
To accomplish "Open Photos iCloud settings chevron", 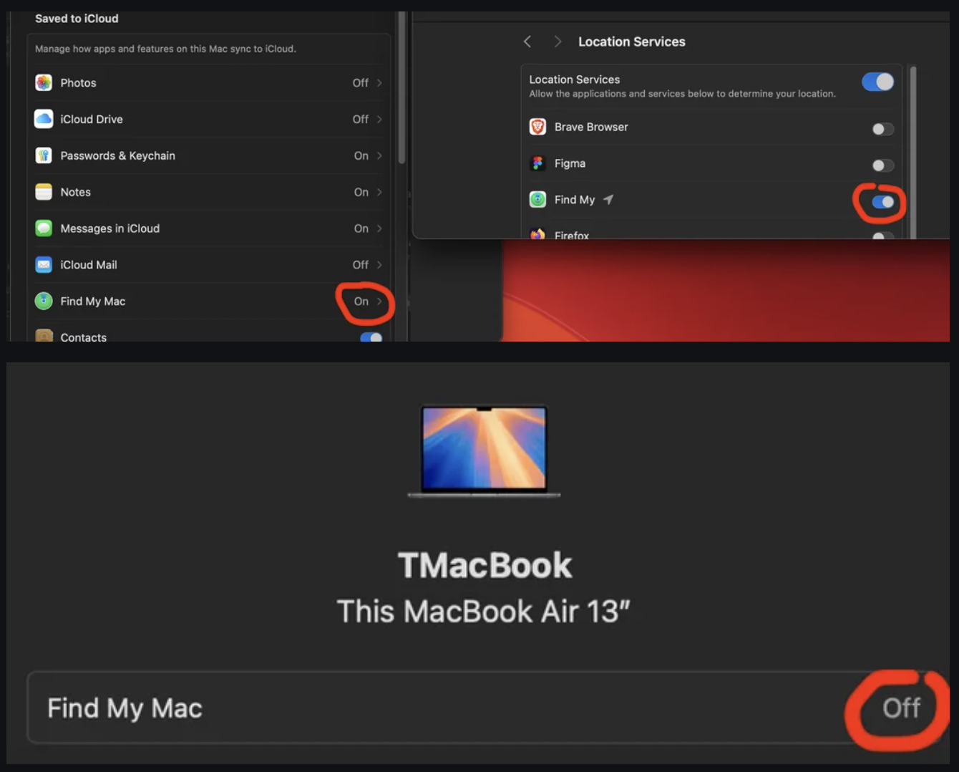I will click(x=379, y=83).
